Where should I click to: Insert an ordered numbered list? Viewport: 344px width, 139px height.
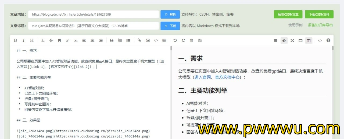click(x=120, y=40)
